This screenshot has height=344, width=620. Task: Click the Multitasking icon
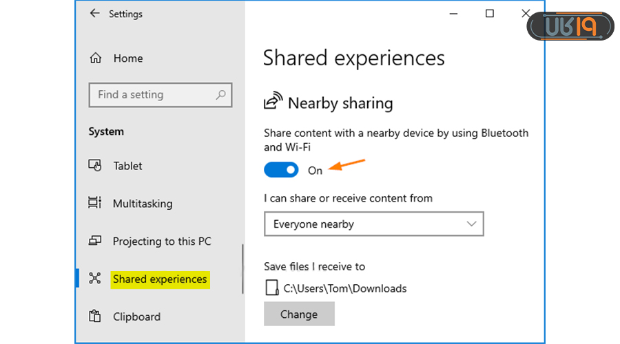pos(95,204)
